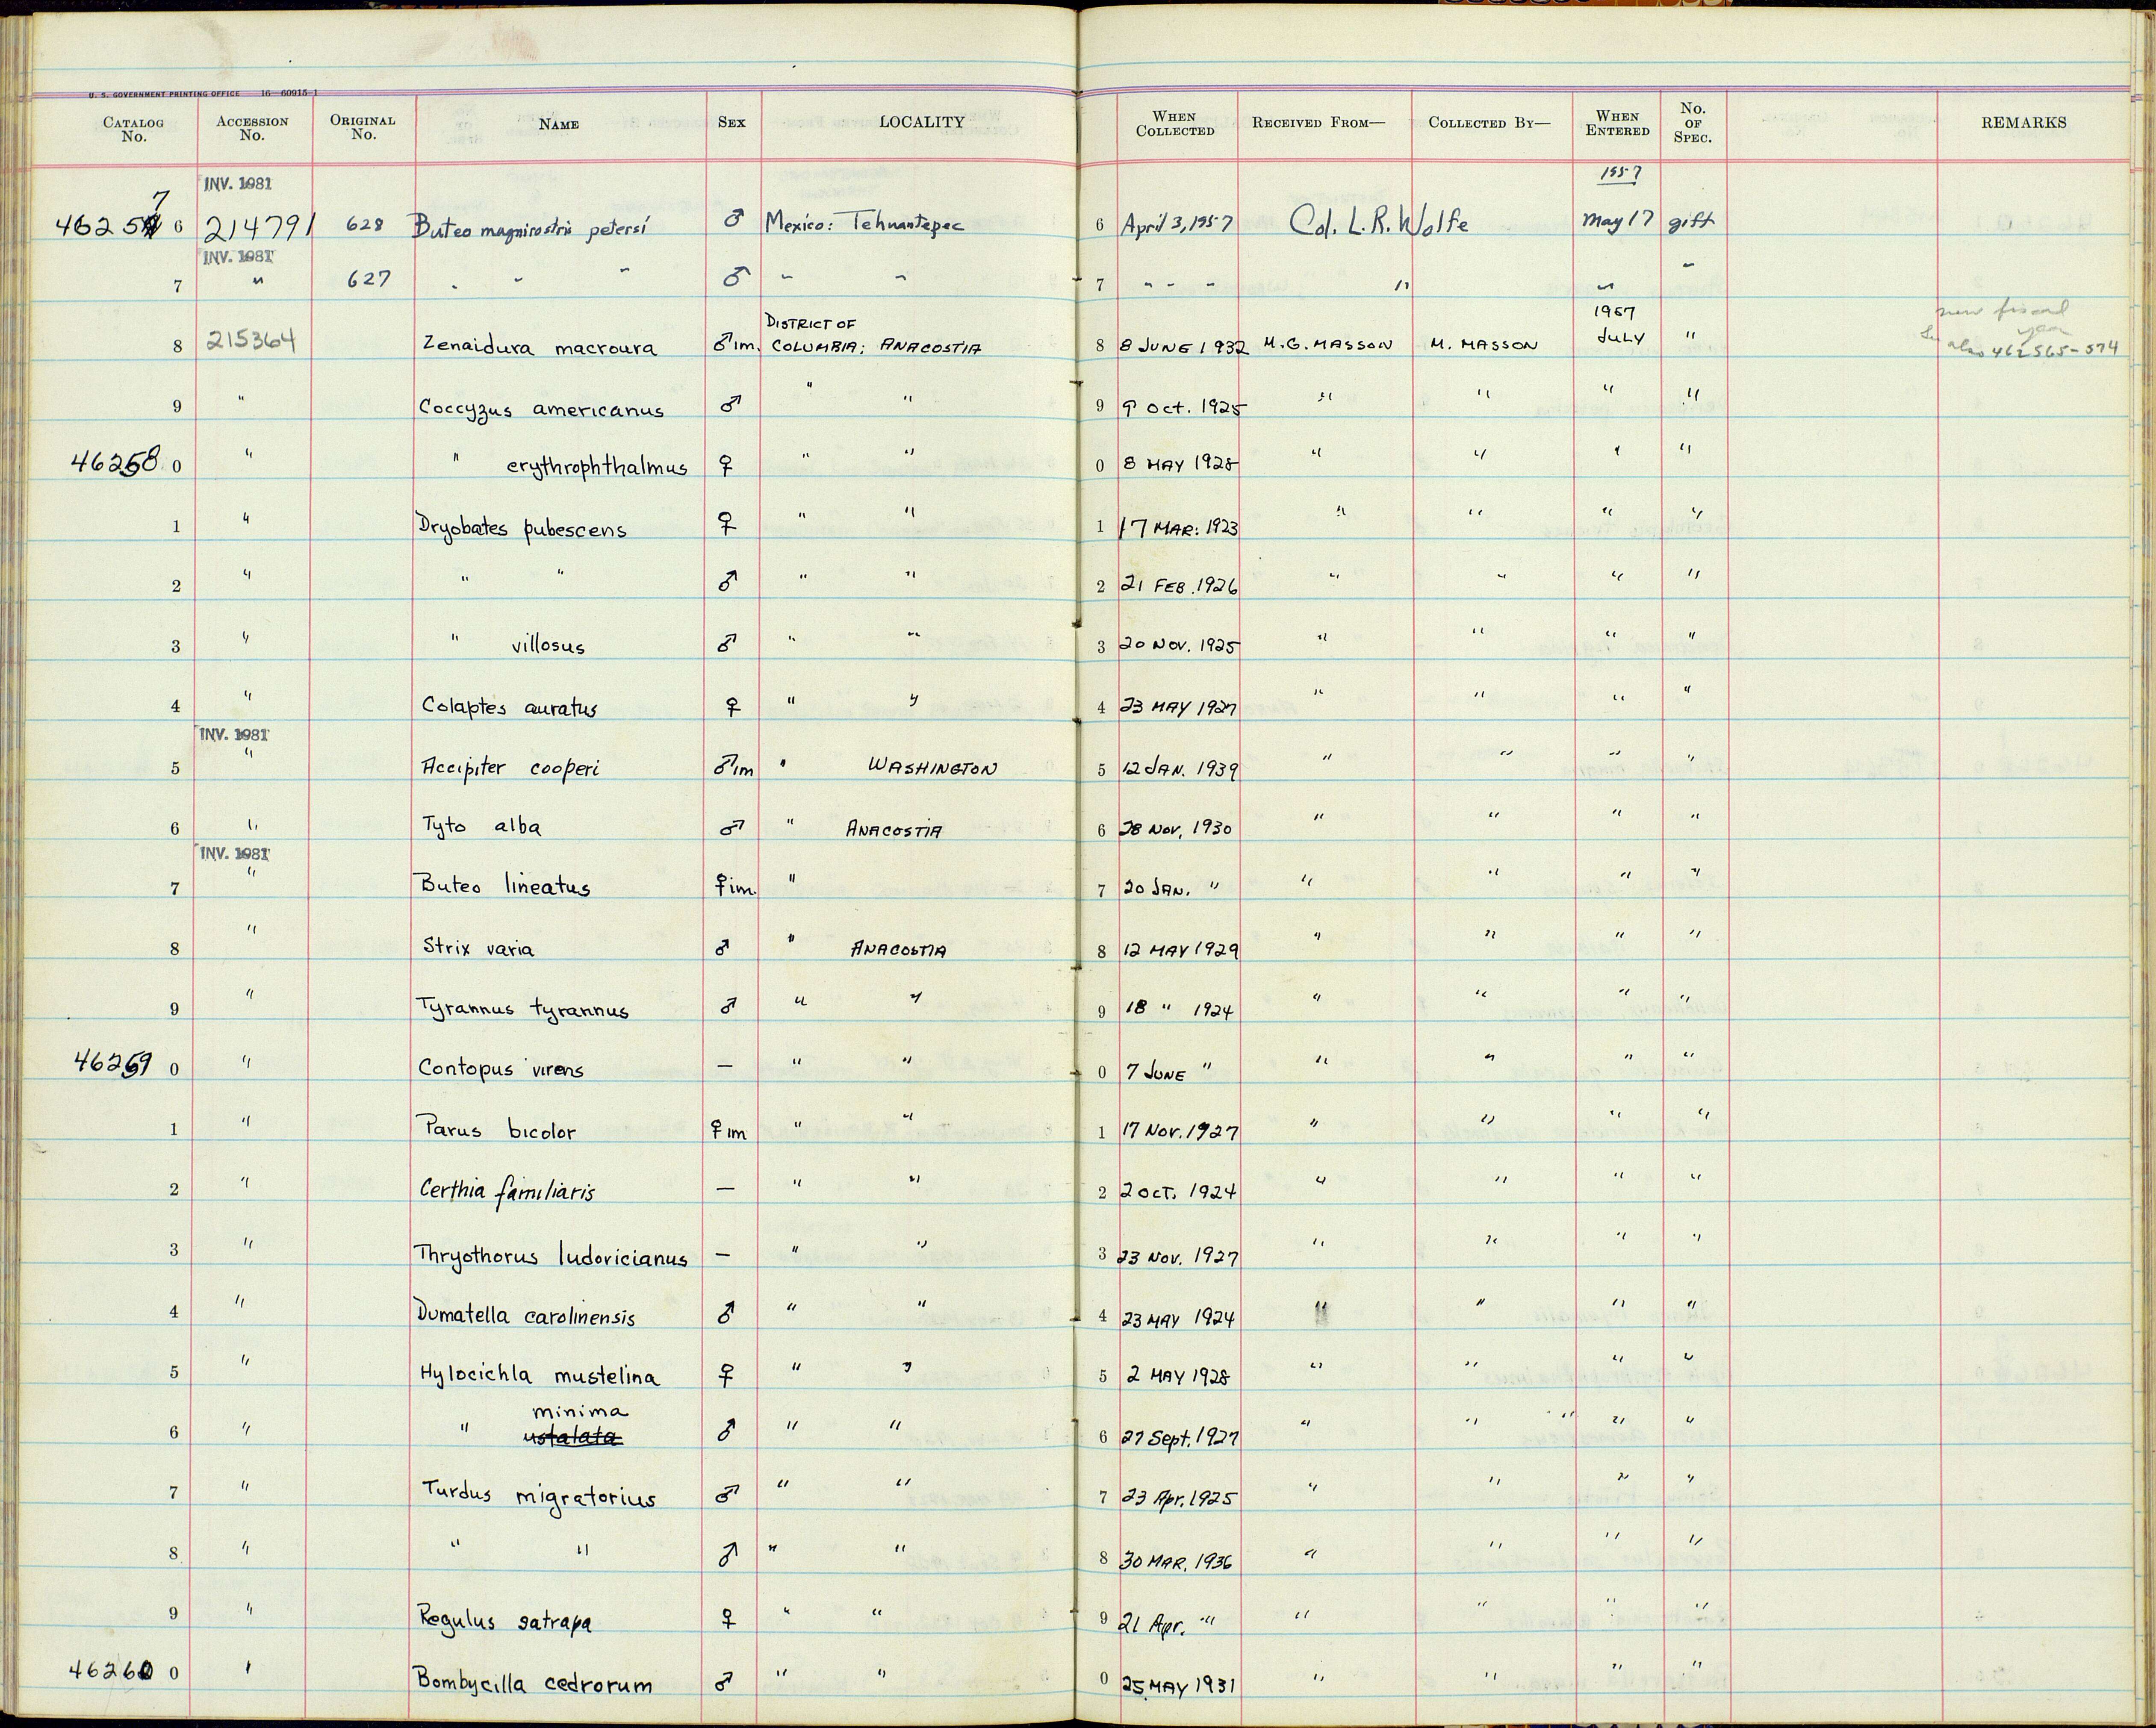Viewport: 2156px width, 1728px height.
Task: Click the 'When Entered' column header
Action: tap(1617, 123)
